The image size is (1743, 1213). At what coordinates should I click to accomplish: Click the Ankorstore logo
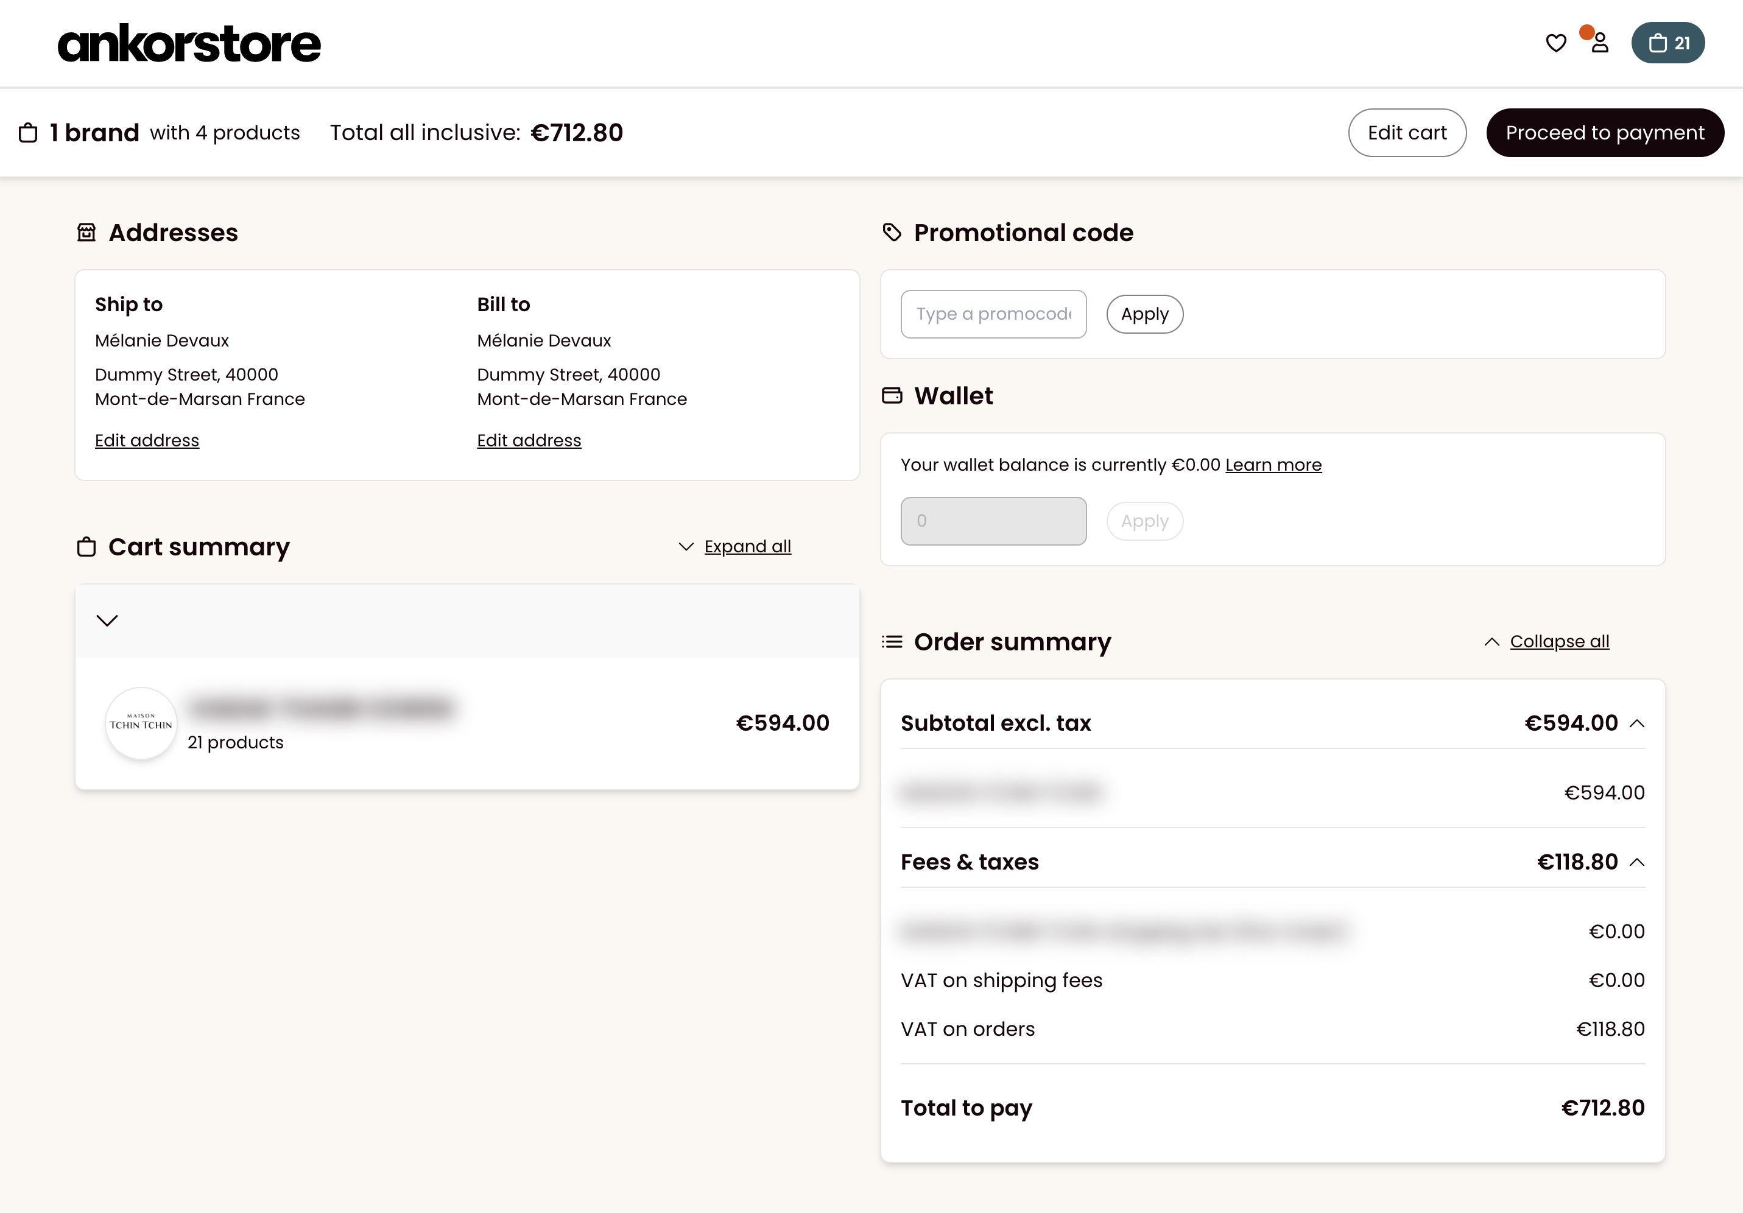point(189,43)
